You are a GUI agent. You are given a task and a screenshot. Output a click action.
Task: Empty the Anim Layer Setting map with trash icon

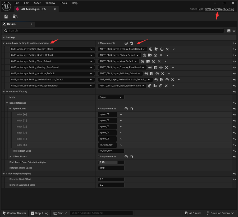(x=132, y=43)
